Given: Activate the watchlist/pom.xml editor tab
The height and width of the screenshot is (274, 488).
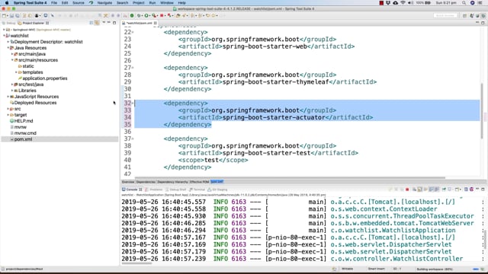Looking at the screenshot, I should (x=139, y=23).
